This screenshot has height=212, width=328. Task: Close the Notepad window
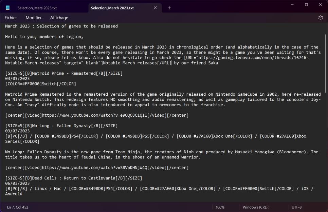tap(321, 5)
